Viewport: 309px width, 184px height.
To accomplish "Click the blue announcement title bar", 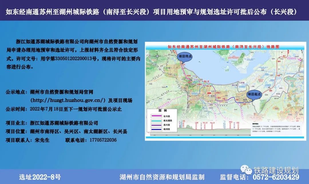I will 154,11.
